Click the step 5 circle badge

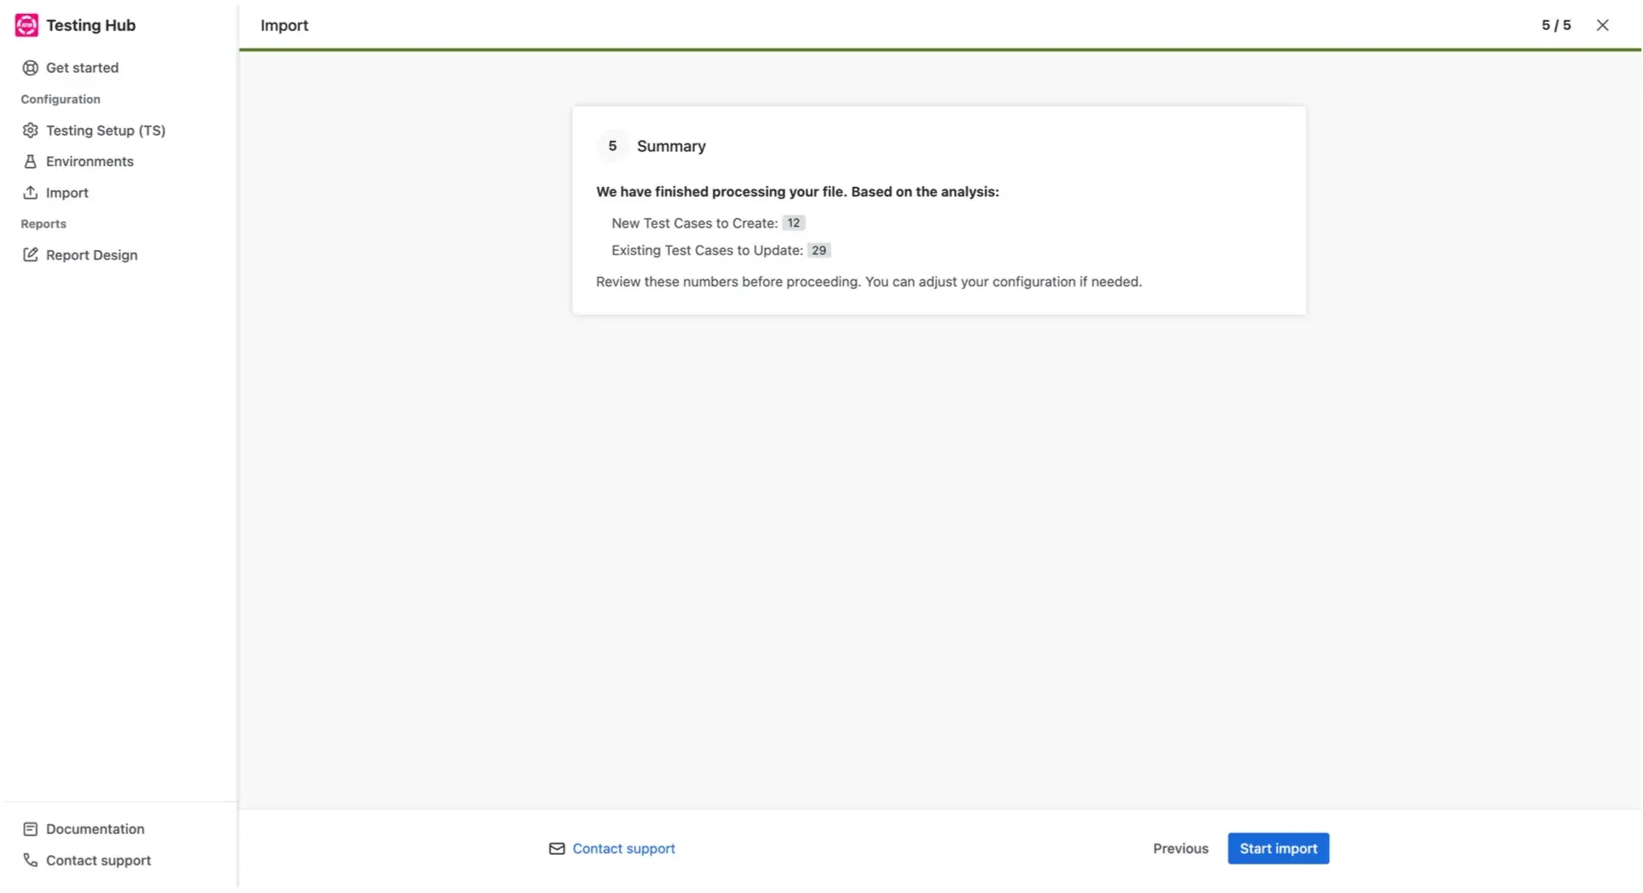[612, 145]
